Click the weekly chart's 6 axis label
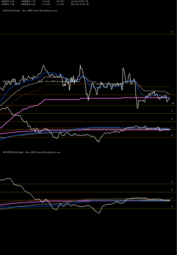The image size is (177, 255). coord(172,135)
